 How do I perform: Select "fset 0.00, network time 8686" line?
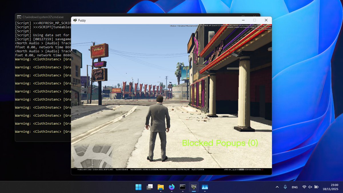coord(43,55)
